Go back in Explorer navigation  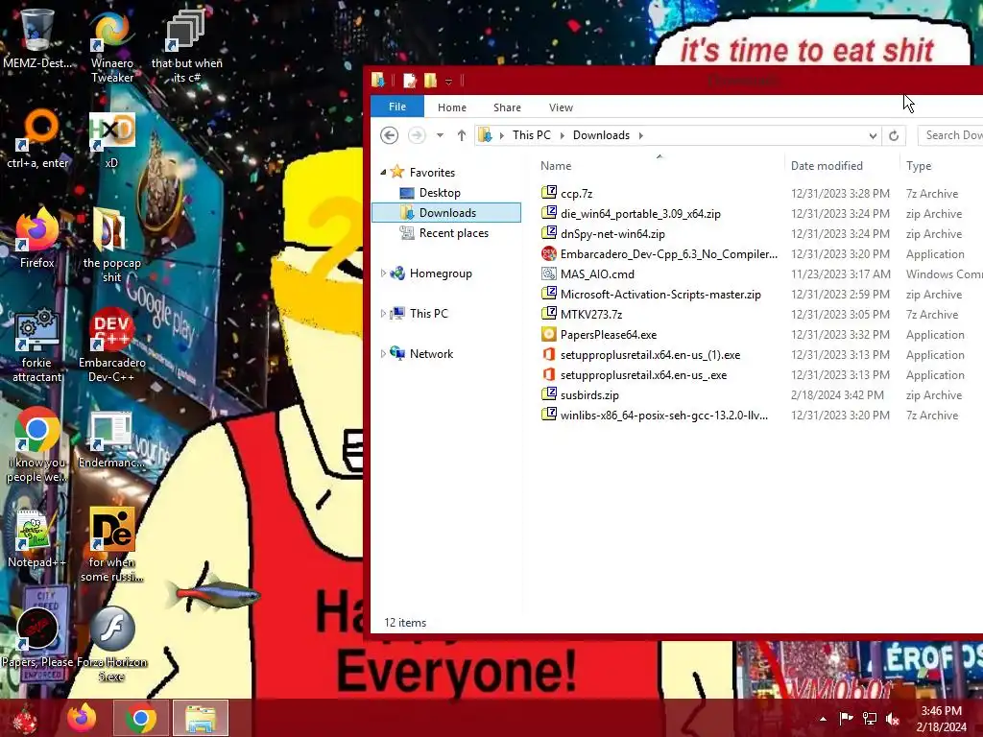coord(390,135)
